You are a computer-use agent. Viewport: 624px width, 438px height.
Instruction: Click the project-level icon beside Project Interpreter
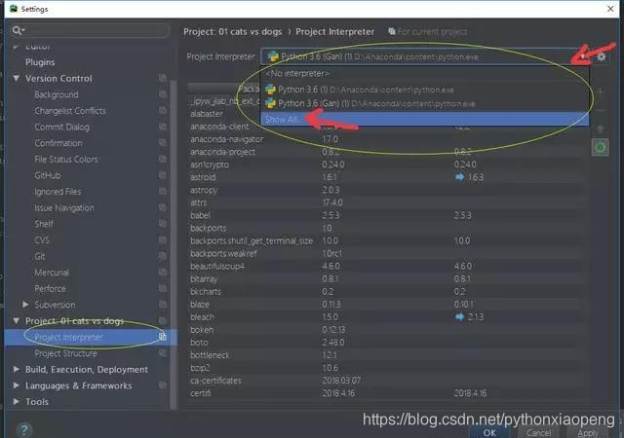163,337
